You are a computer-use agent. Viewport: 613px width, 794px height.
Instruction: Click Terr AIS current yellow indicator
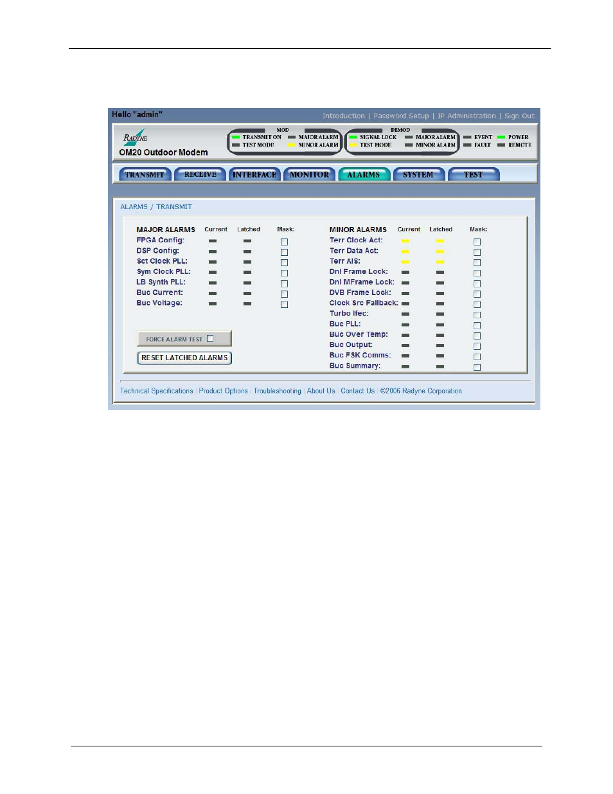(405, 262)
